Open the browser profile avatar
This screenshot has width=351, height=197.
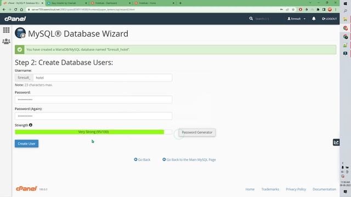pyautogui.click(x=330, y=10)
